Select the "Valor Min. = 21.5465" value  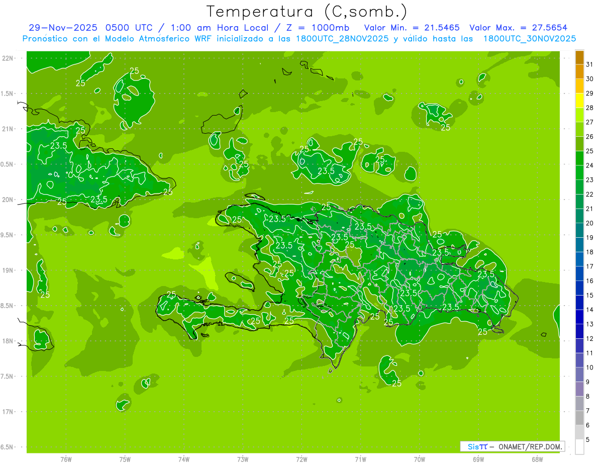click(x=412, y=28)
